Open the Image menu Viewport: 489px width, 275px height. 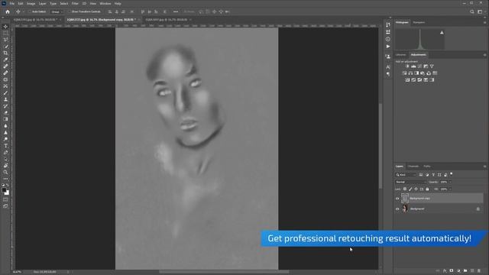(x=31, y=3)
